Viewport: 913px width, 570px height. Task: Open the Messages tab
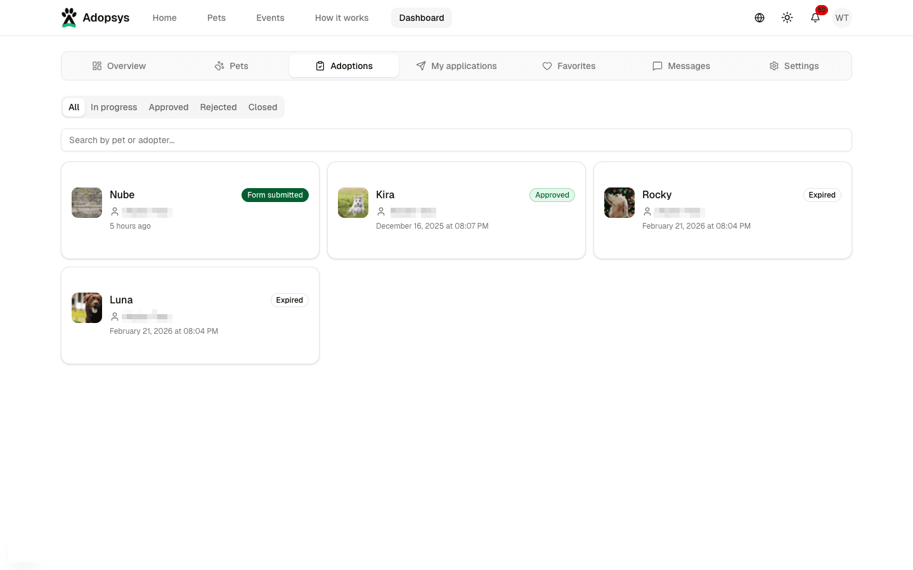tap(681, 66)
